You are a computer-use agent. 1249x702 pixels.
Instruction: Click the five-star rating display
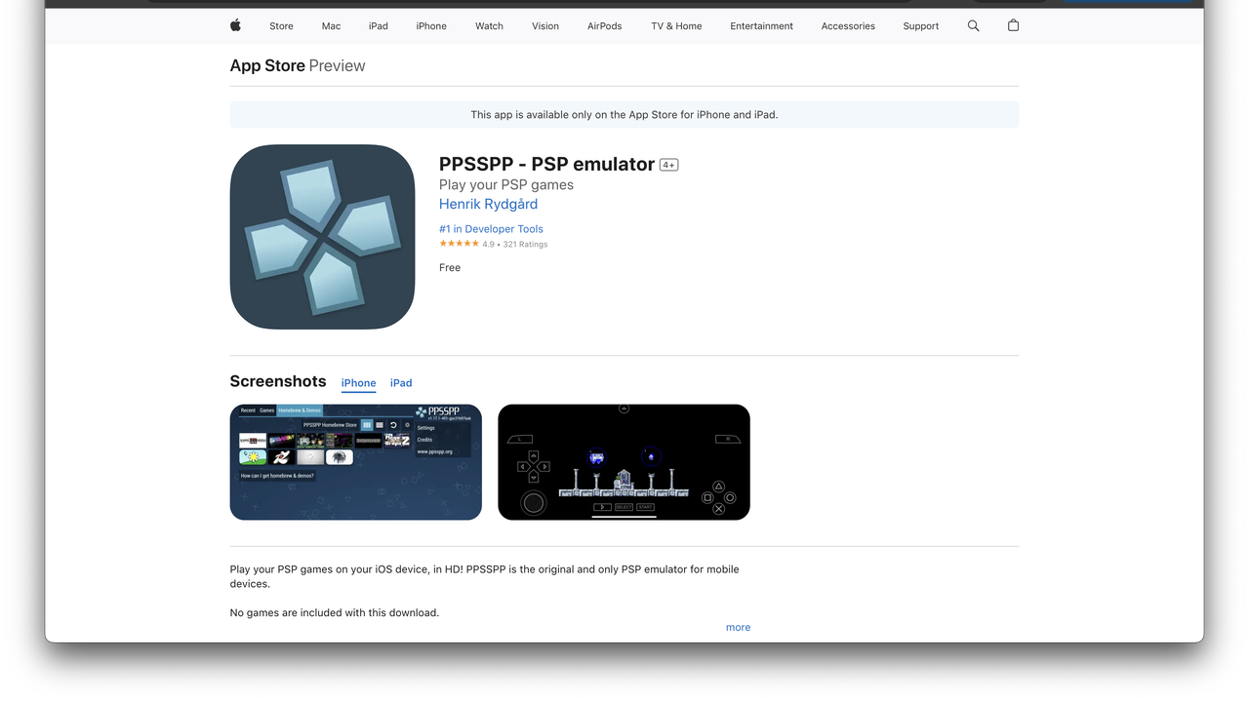click(x=459, y=244)
